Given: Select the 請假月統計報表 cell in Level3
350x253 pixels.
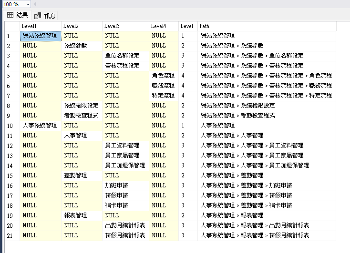Looking at the screenshot, I should tap(126, 235).
